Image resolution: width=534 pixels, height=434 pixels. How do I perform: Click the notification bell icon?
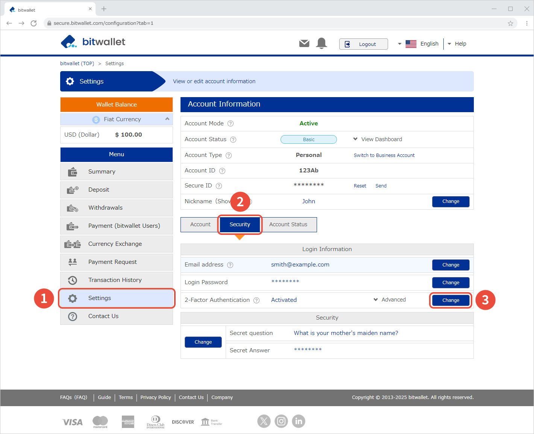tap(321, 43)
